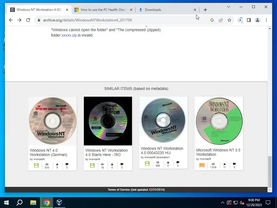The image size is (277, 208).
Task: Open Chrome's three-dot menu
Action: click(x=266, y=20)
